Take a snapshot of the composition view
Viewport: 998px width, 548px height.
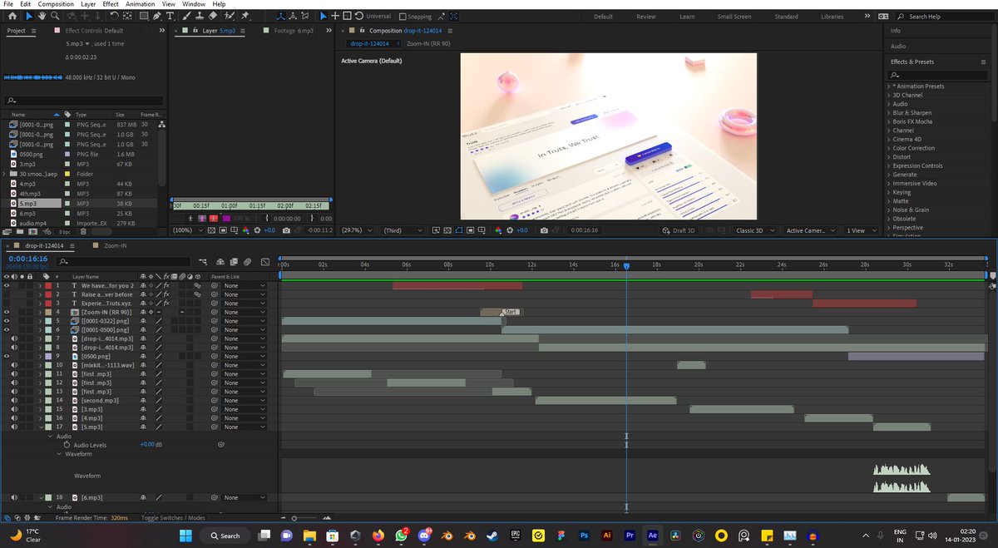click(x=544, y=230)
